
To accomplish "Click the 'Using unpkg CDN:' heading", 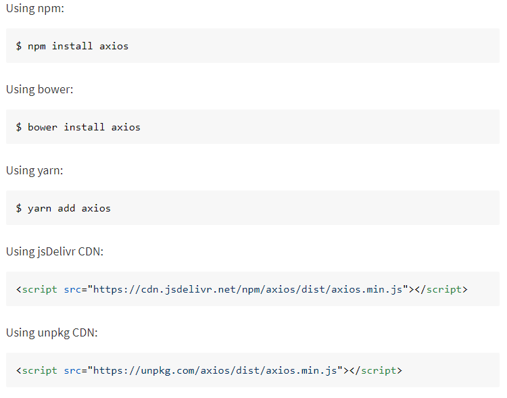I will (x=52, y=332).
